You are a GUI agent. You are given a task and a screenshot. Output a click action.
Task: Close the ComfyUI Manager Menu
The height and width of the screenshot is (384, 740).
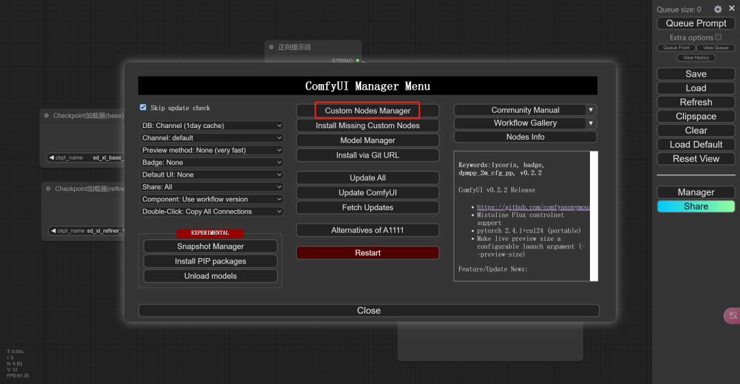click(x=369, y=310)
